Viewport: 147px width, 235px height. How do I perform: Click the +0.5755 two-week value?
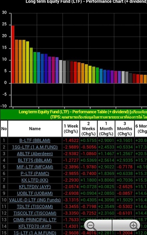click(89, 141)
